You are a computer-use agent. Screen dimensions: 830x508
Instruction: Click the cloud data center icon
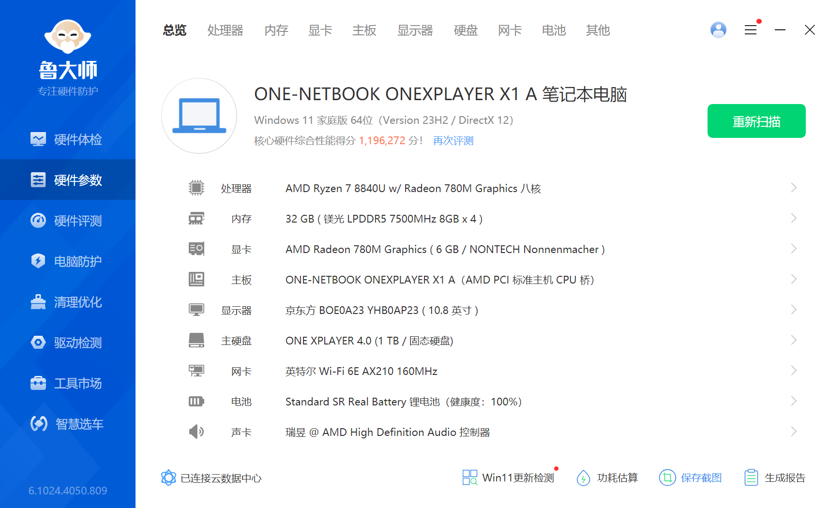pos(168,478)
